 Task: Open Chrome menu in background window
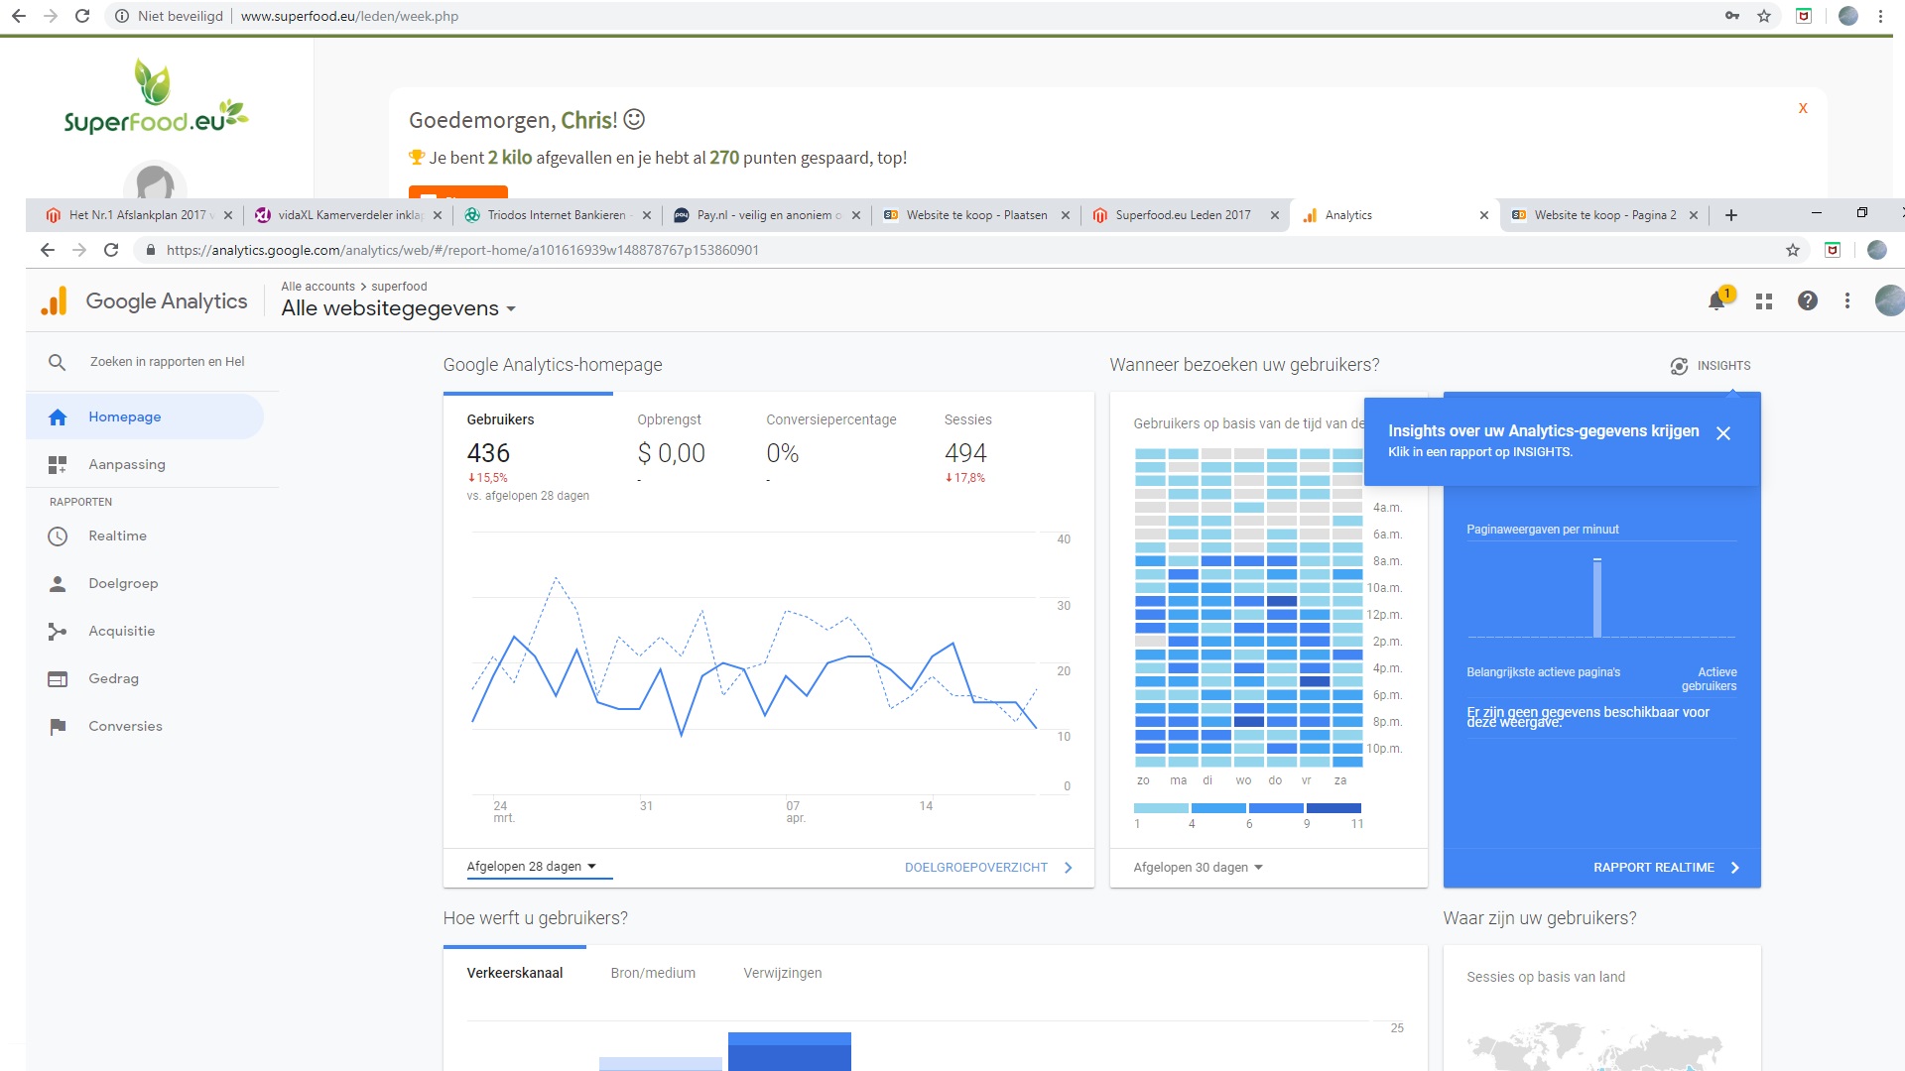[1880, 16]
